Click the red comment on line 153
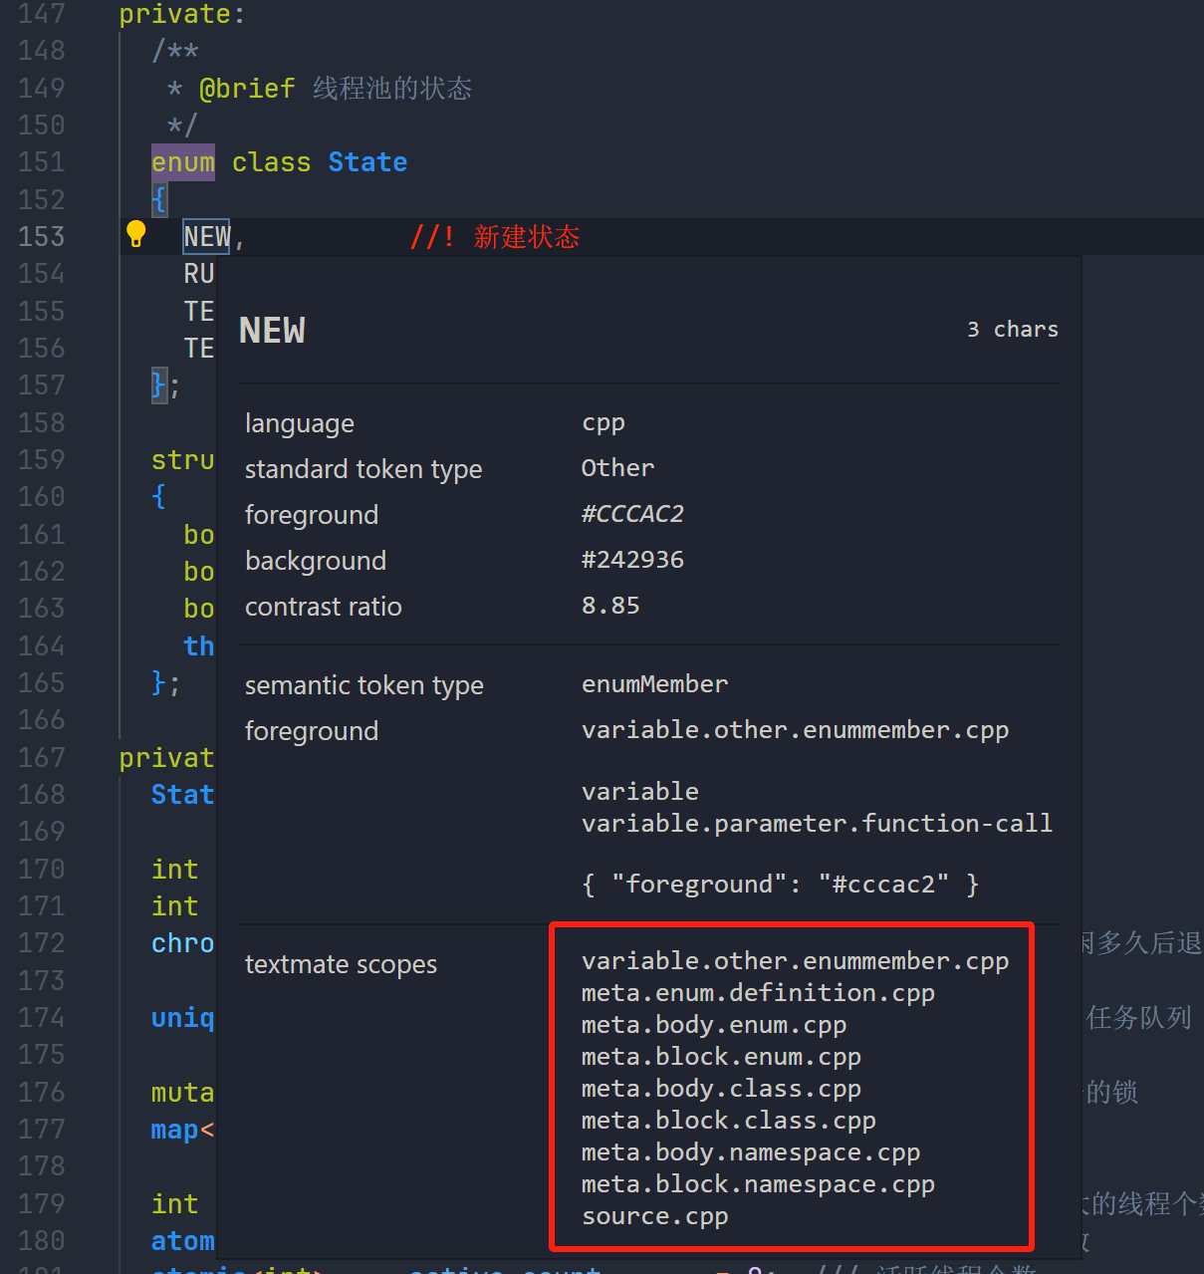Screen dimensions: 1204x1274 tap(495, 237)
